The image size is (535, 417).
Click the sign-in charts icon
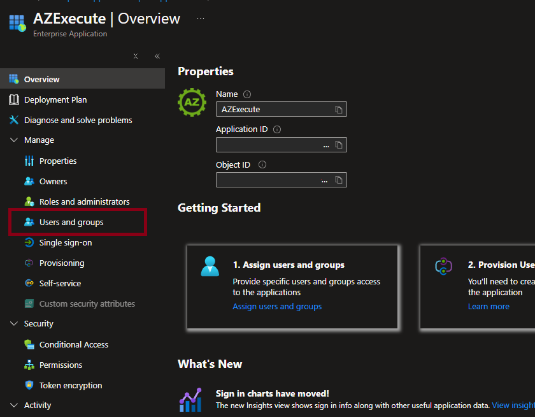click(190, 400)
